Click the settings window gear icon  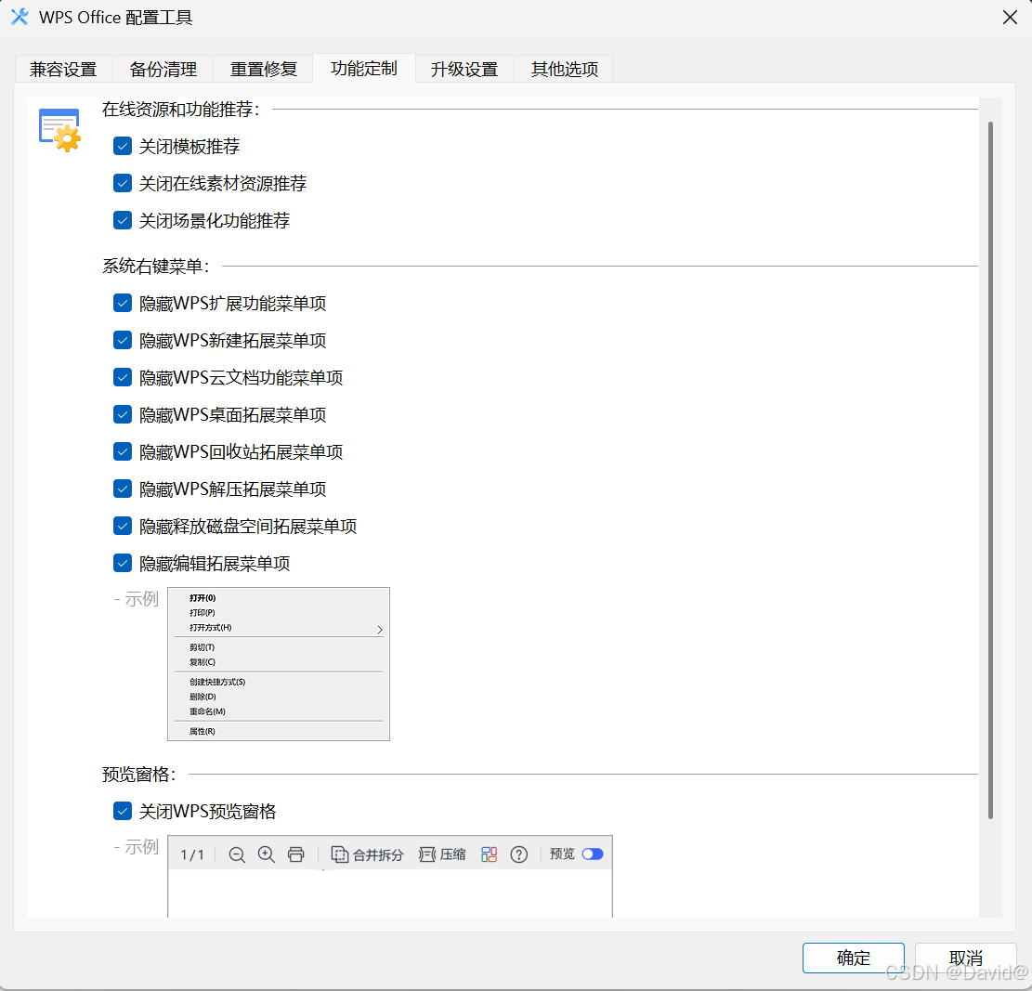point(59,130)
